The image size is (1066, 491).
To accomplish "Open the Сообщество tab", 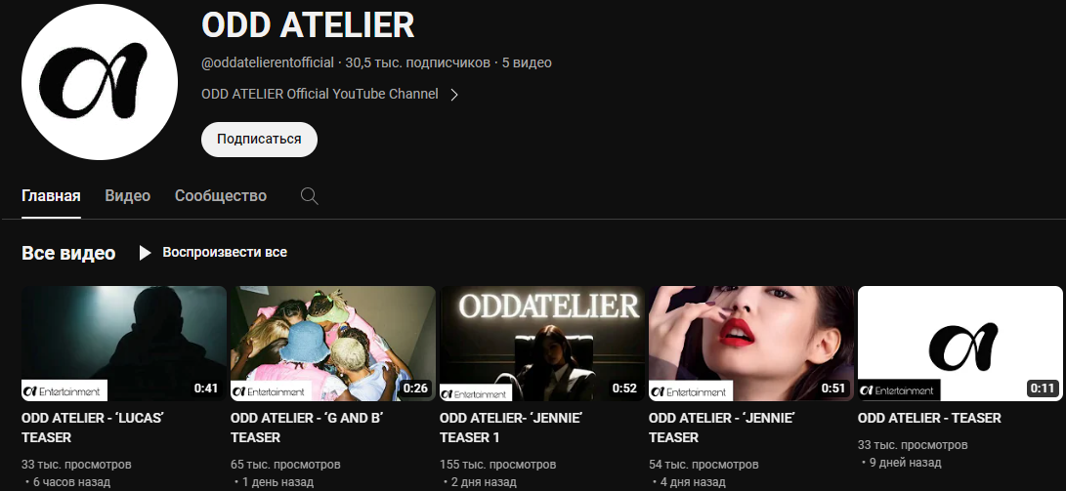I will pos(221,196).
